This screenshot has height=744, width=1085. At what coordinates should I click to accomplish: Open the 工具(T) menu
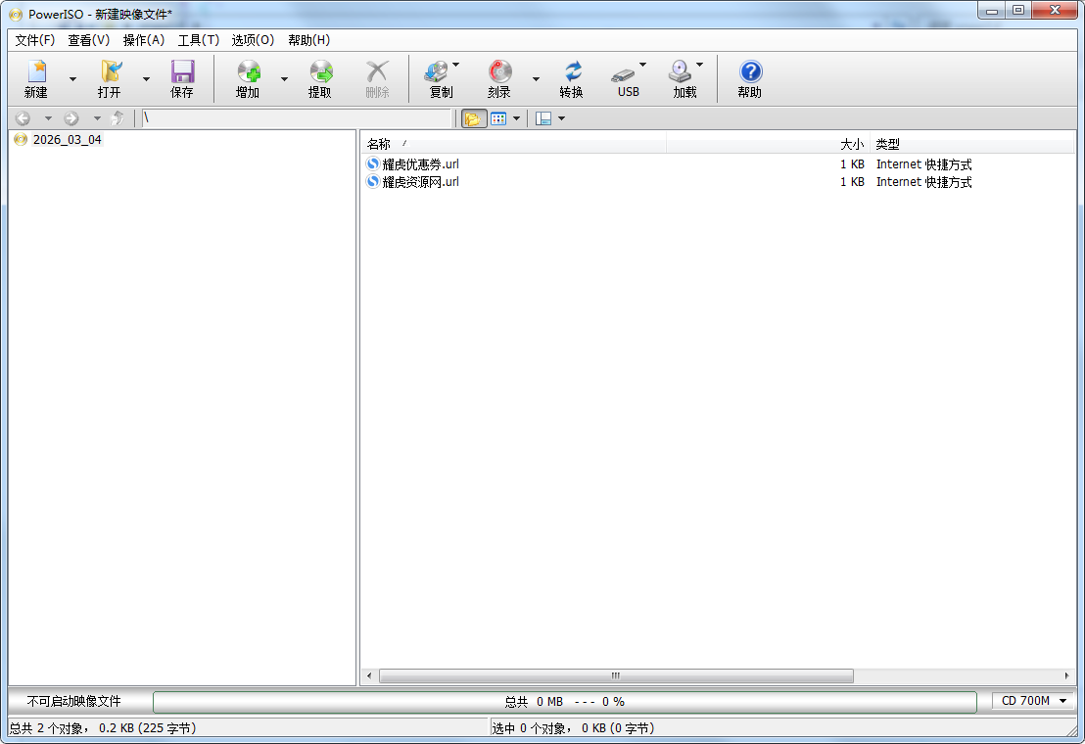[x=198, y=40]
